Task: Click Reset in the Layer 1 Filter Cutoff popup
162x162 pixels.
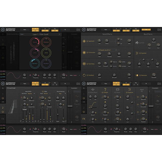Action: point(22,34)
